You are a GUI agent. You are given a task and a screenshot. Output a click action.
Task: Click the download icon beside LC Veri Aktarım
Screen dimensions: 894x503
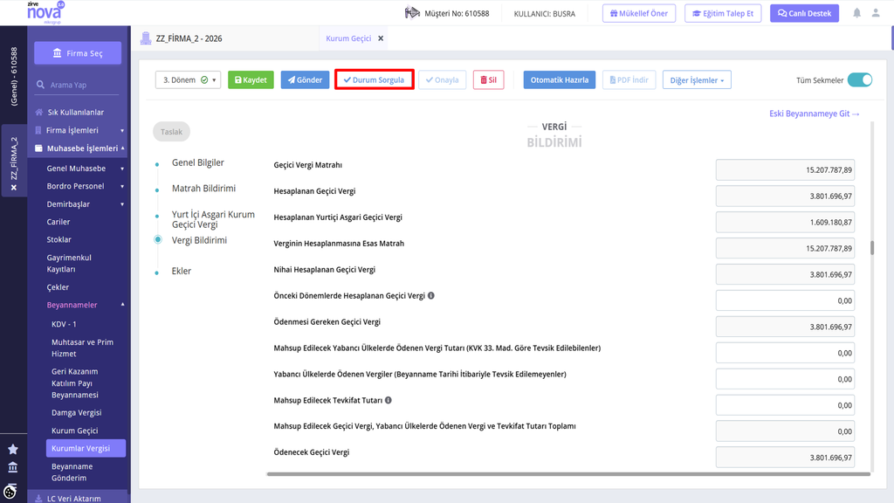tap(38, 499)
